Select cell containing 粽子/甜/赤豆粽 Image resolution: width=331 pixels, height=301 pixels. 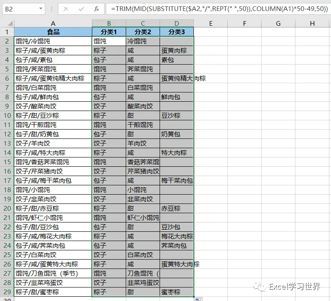coord(53,209)
